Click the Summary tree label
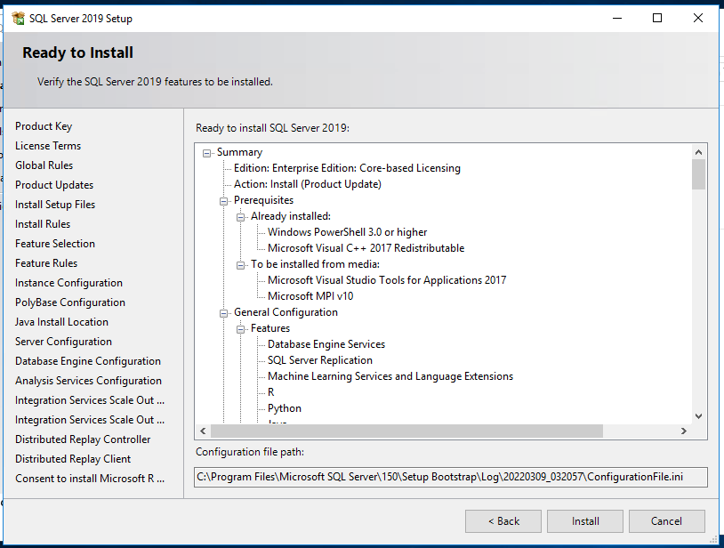Screen dimensions: 724x548 pyautogui.click(x=239, y=152)
